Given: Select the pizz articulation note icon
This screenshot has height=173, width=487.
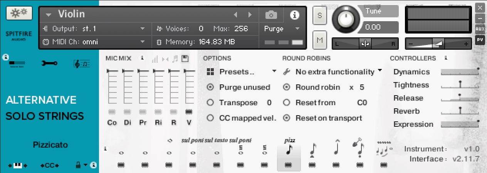Looking at the screenshot, I should pyautogui.click(x=288, y=149).
